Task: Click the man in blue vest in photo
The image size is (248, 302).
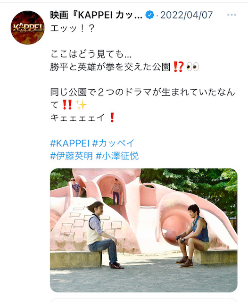Action: pos(193,236)
